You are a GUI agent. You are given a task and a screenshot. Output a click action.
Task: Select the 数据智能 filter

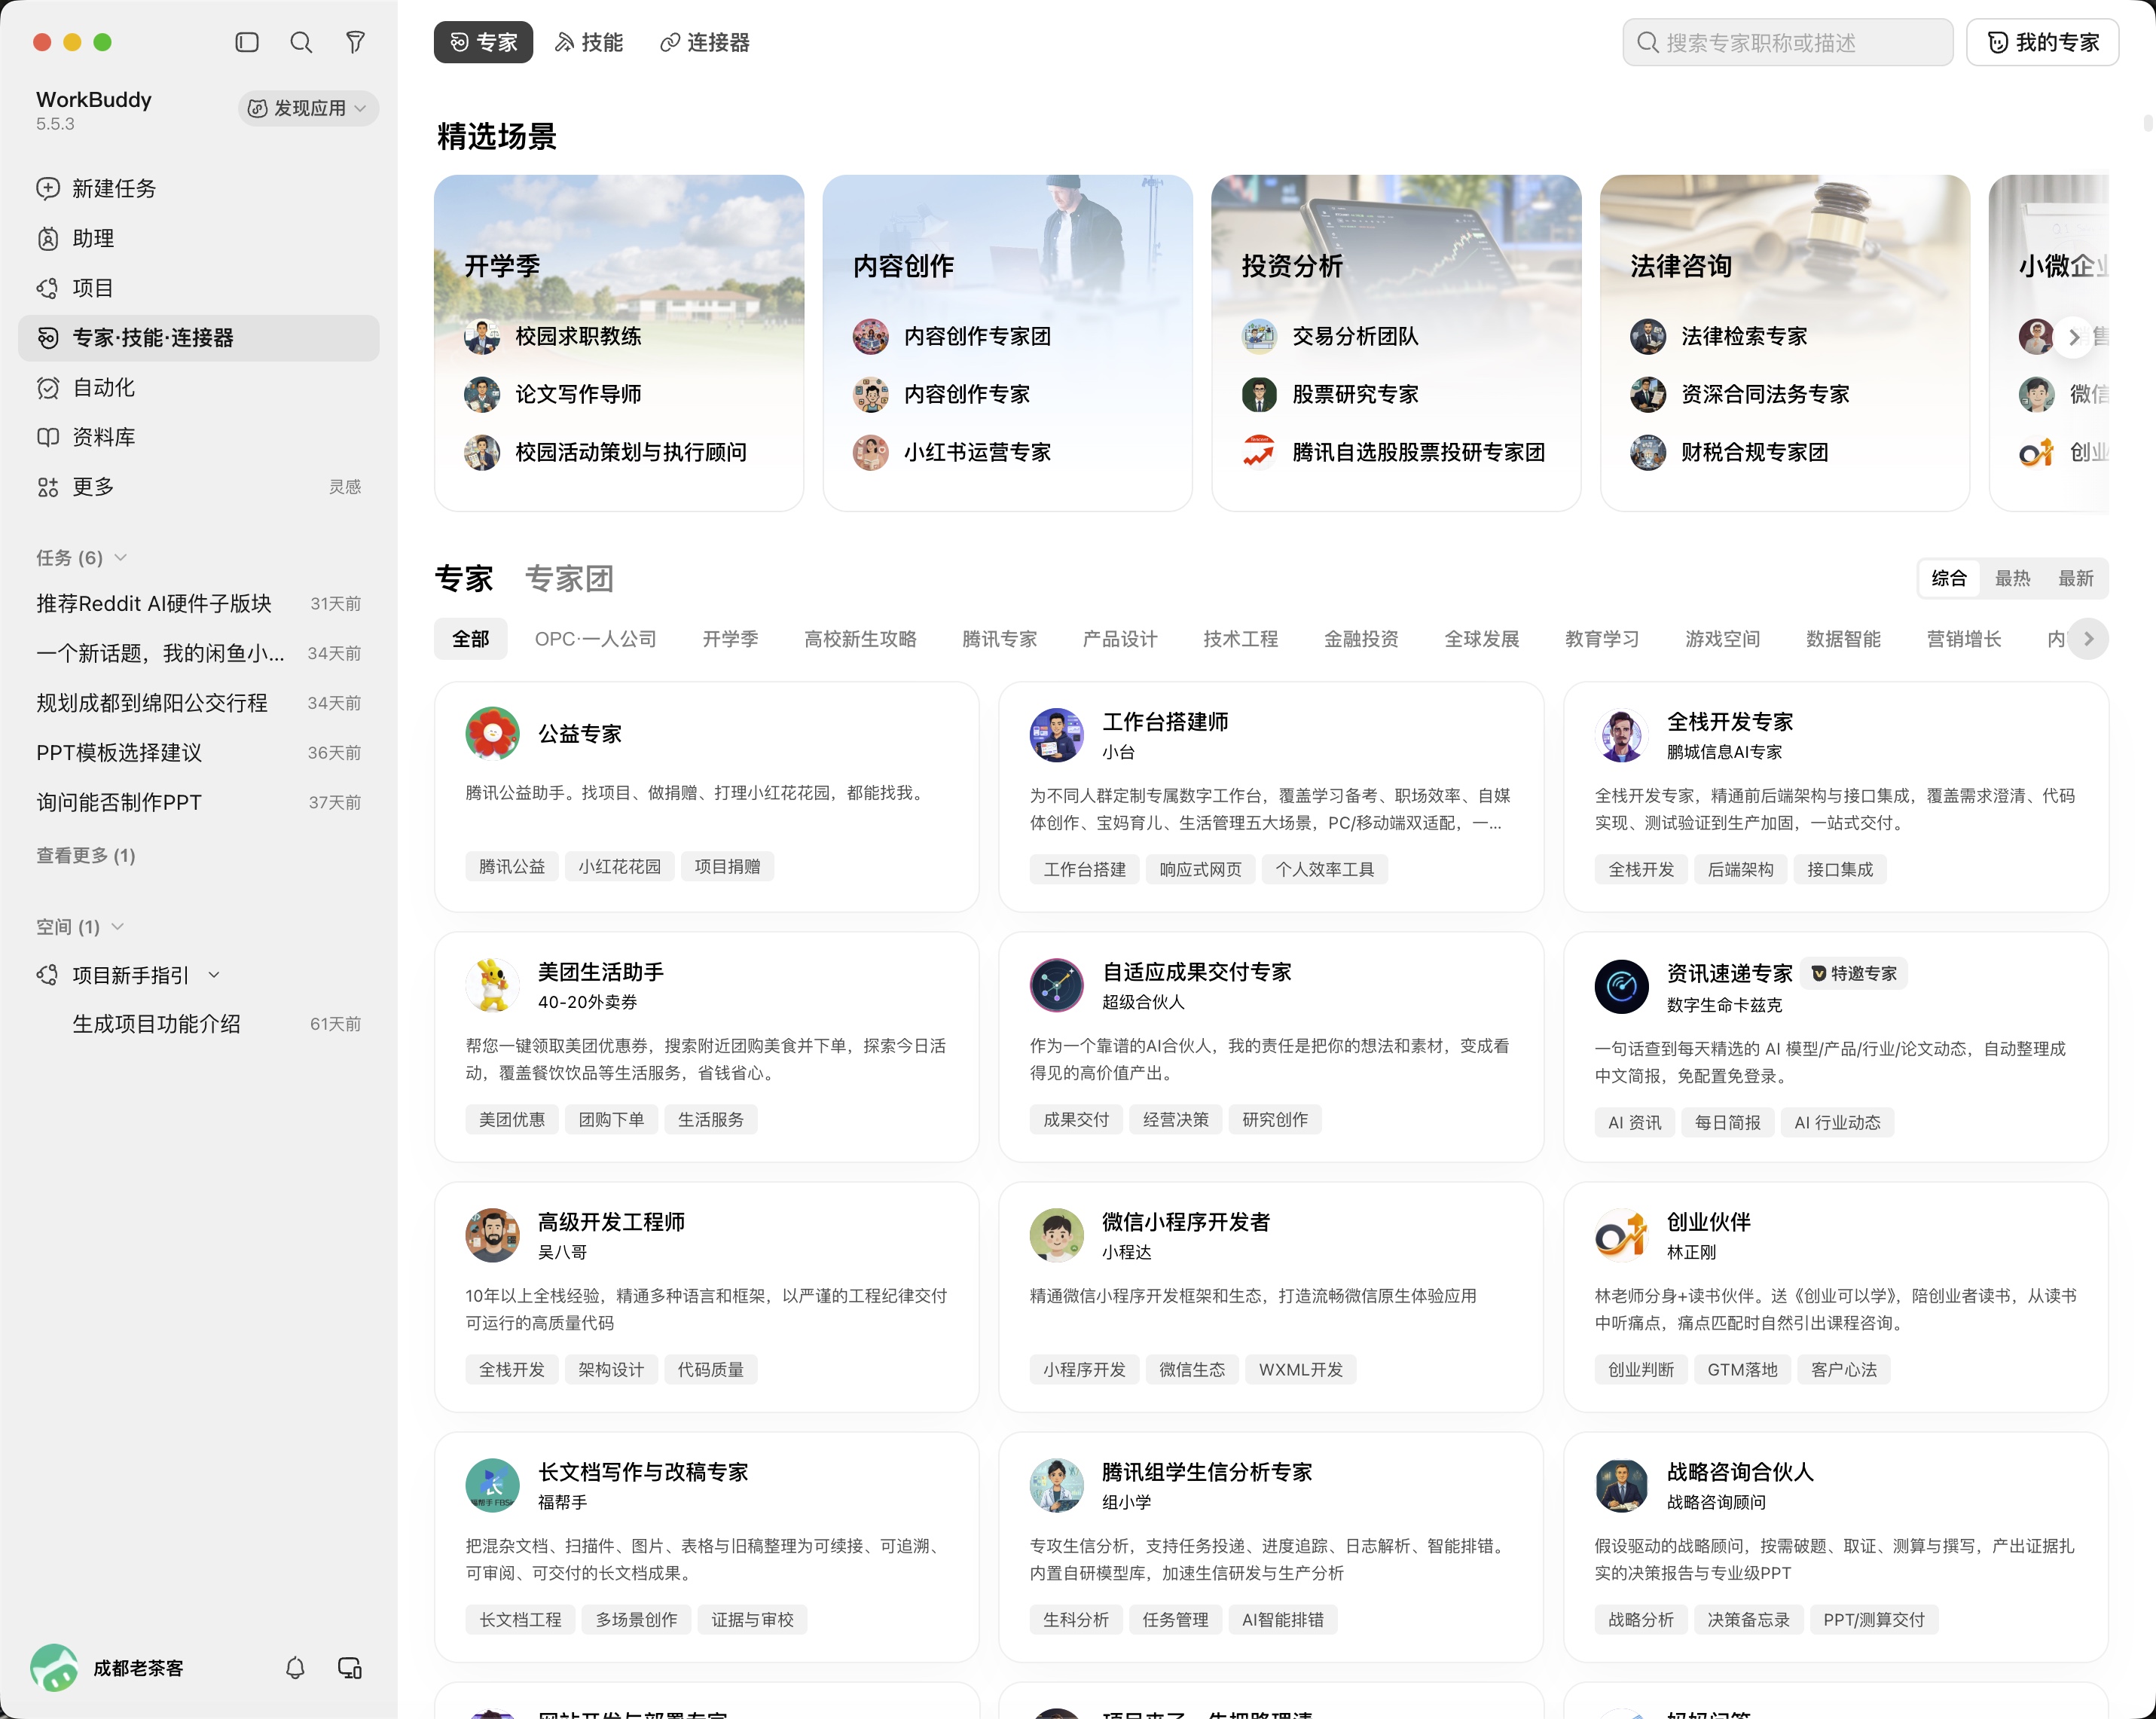click(x=1843, y=639)
